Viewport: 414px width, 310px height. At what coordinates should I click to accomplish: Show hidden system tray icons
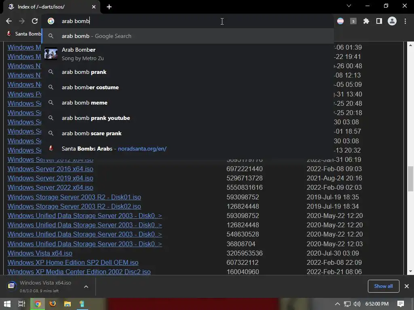coord(338,304)
